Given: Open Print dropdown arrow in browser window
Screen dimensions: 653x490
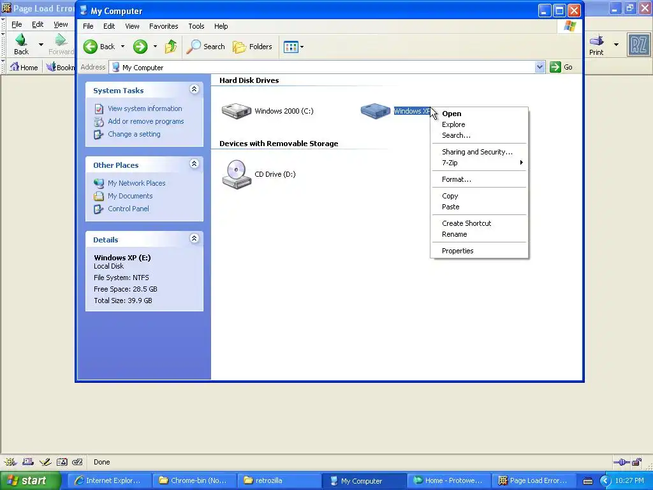Looking at the screenshot, I should 616,44.
